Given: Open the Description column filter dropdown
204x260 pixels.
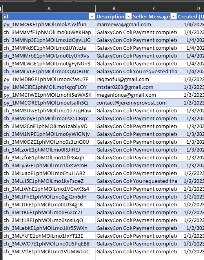Looking at the screenshot, I should (x=128, y=16).
